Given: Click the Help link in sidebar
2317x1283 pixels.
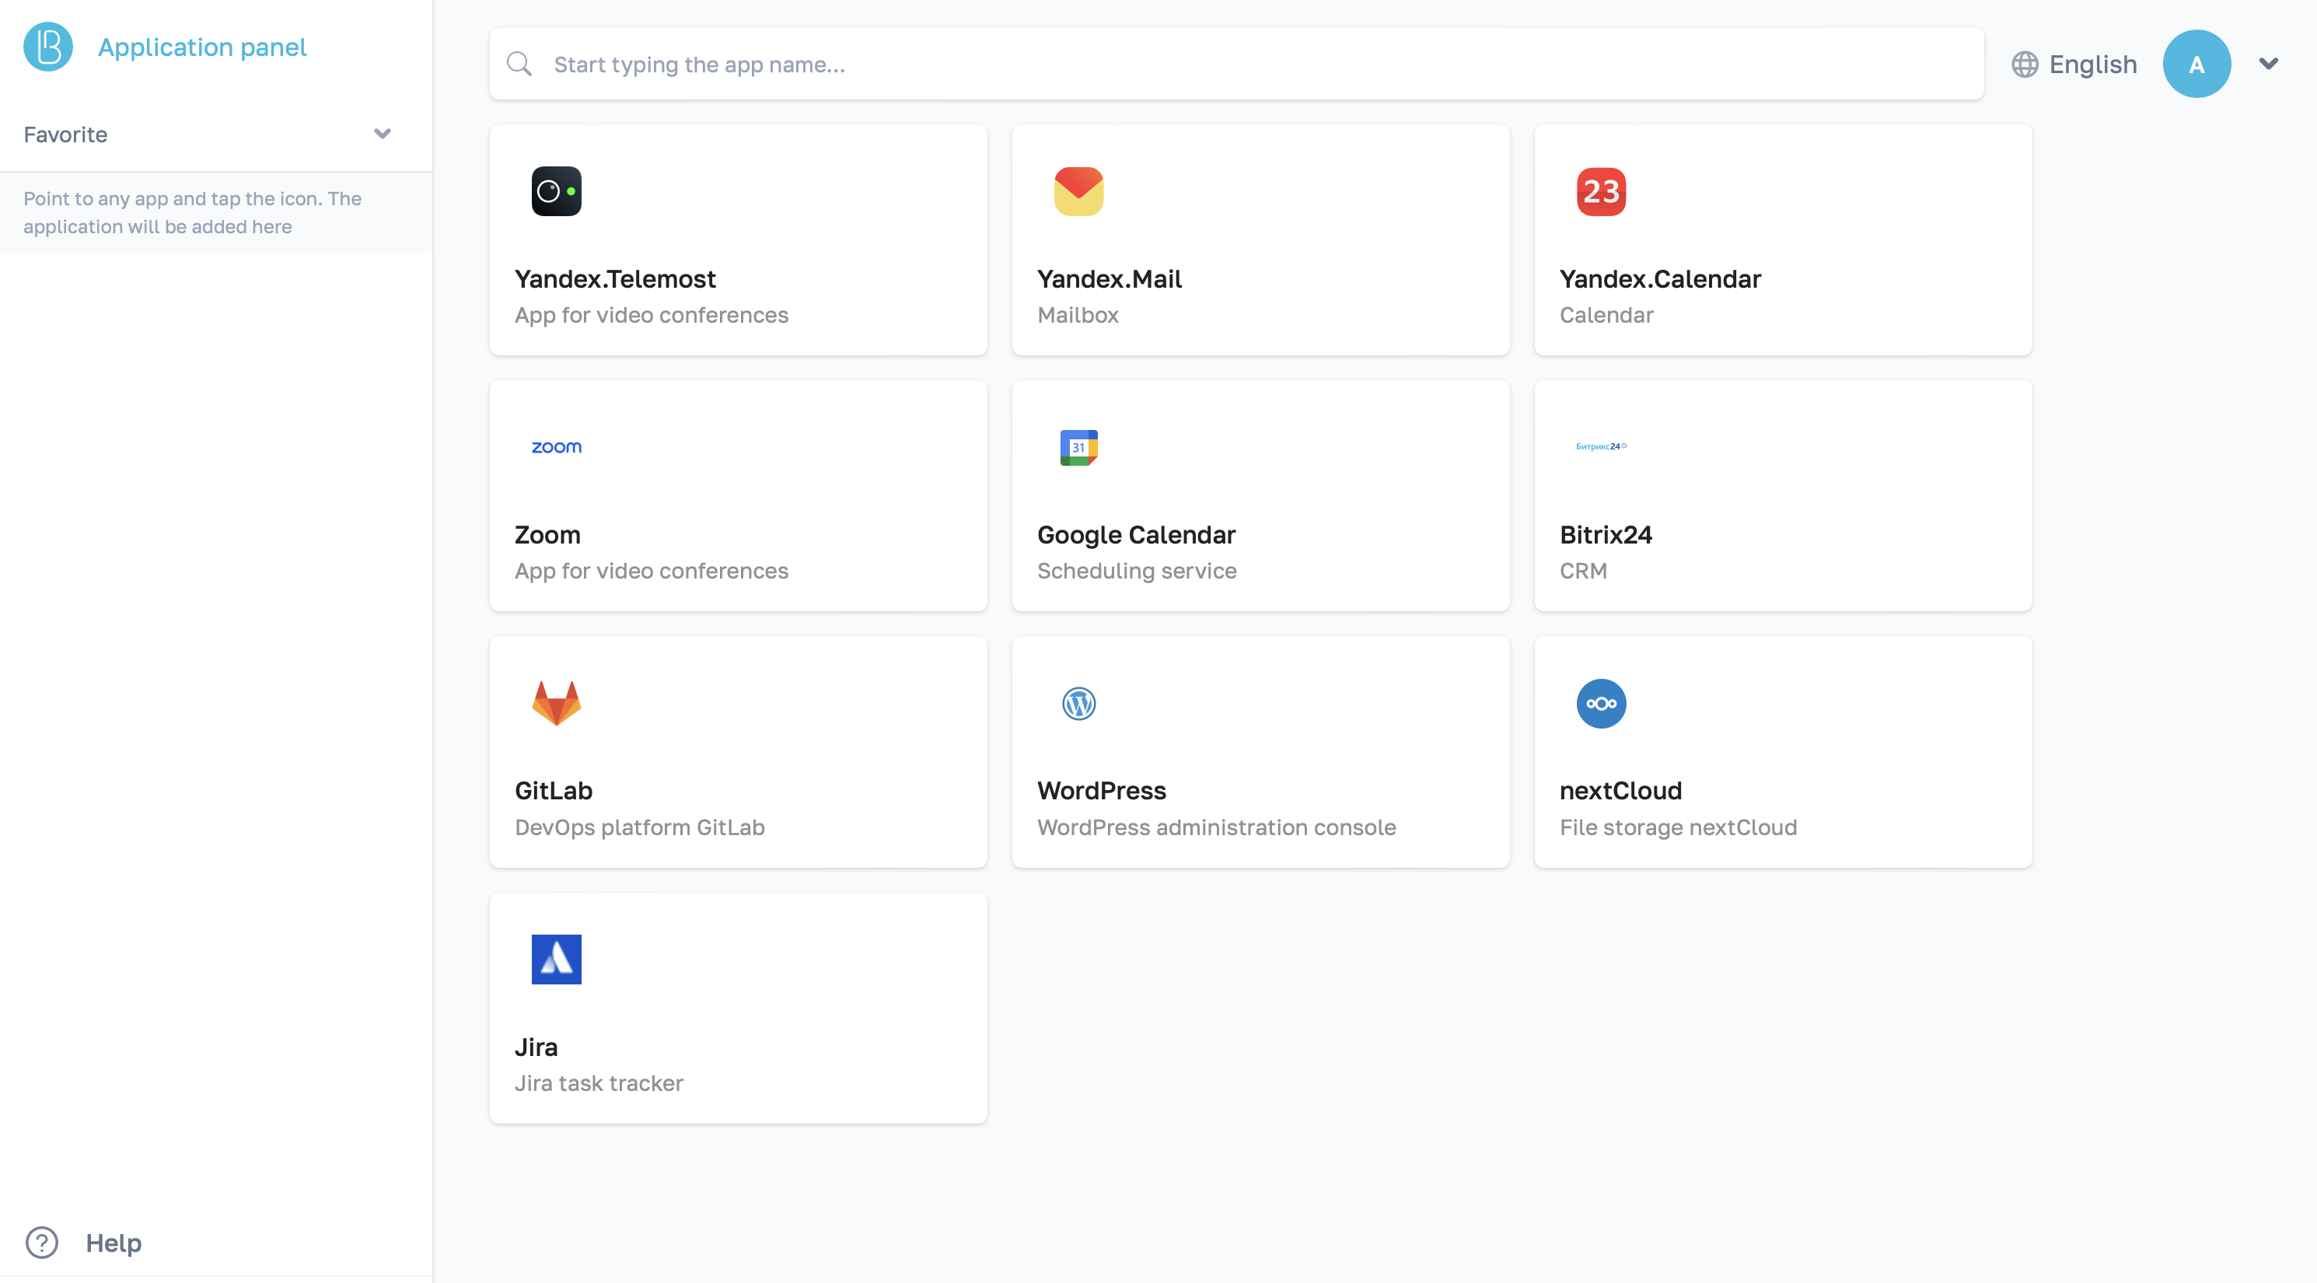Looking at the screenshot, I should (112, 1242).
